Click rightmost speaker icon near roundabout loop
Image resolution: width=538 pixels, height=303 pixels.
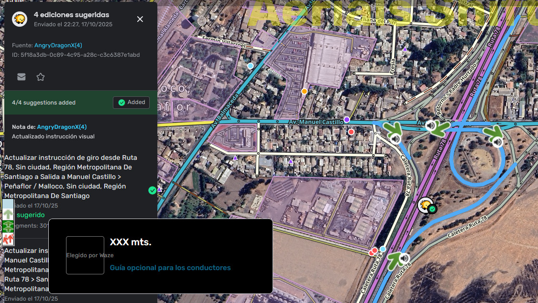click(x=498, y=142)
